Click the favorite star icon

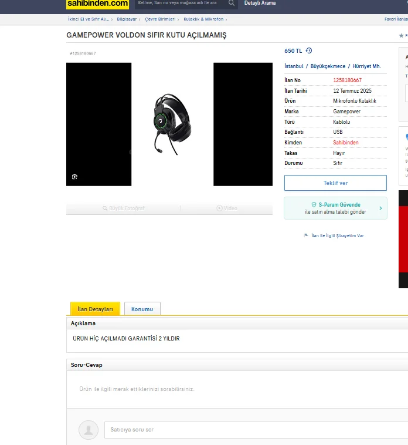tap(401, 35)
